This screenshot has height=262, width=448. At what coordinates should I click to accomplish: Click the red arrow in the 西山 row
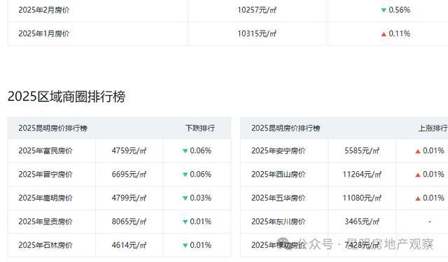pyautogui.click(x=418, y=175)
